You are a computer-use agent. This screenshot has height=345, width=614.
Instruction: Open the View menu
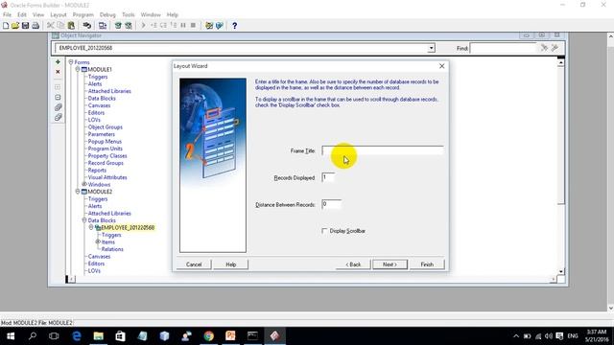[38, 14]
